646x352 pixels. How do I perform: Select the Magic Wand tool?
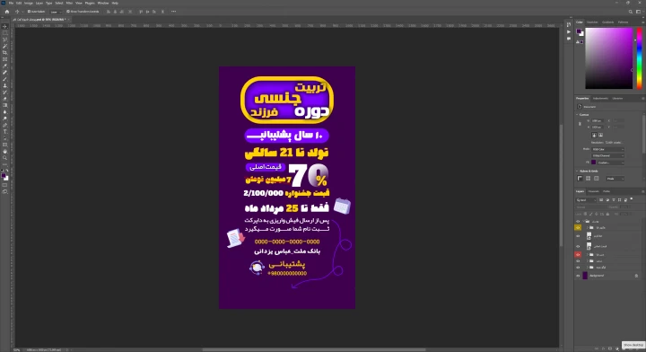5,46
